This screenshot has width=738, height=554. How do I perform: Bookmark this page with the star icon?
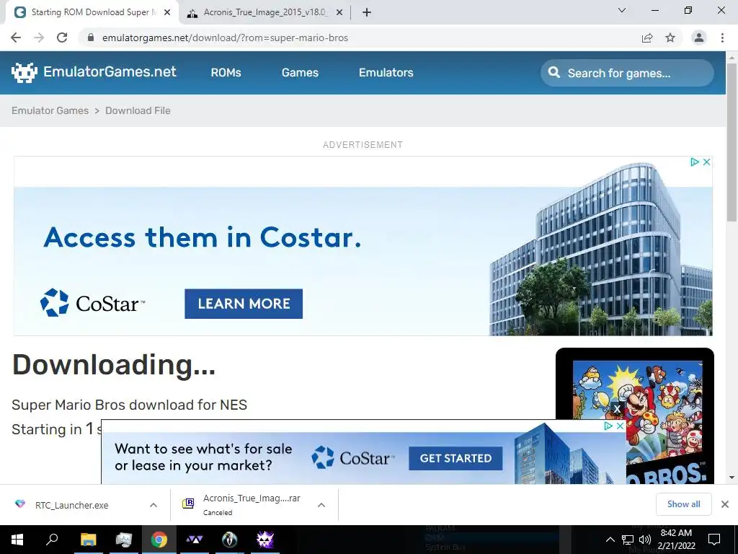(670, 38)
